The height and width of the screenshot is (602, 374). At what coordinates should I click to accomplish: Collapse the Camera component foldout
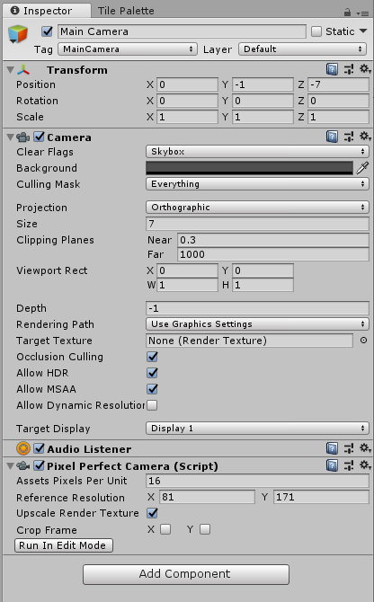pos(11,137)
